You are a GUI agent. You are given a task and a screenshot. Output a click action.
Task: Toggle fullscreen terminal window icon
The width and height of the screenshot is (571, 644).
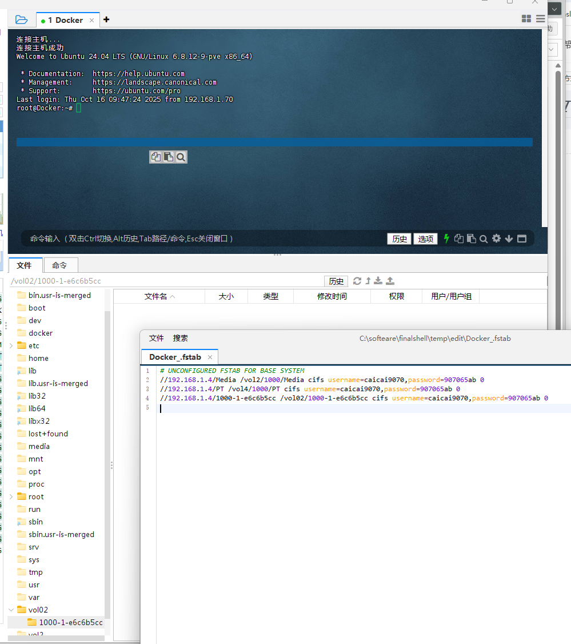coord(522,238)
